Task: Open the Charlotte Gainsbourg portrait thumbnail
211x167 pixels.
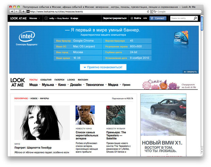Action: coord(42,123)
